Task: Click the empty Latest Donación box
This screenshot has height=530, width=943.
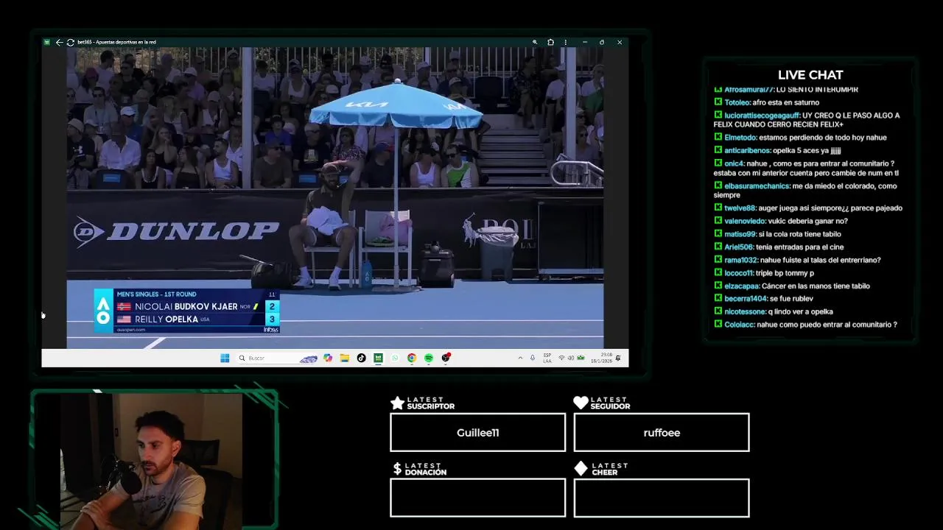Action: pos(477,498)
